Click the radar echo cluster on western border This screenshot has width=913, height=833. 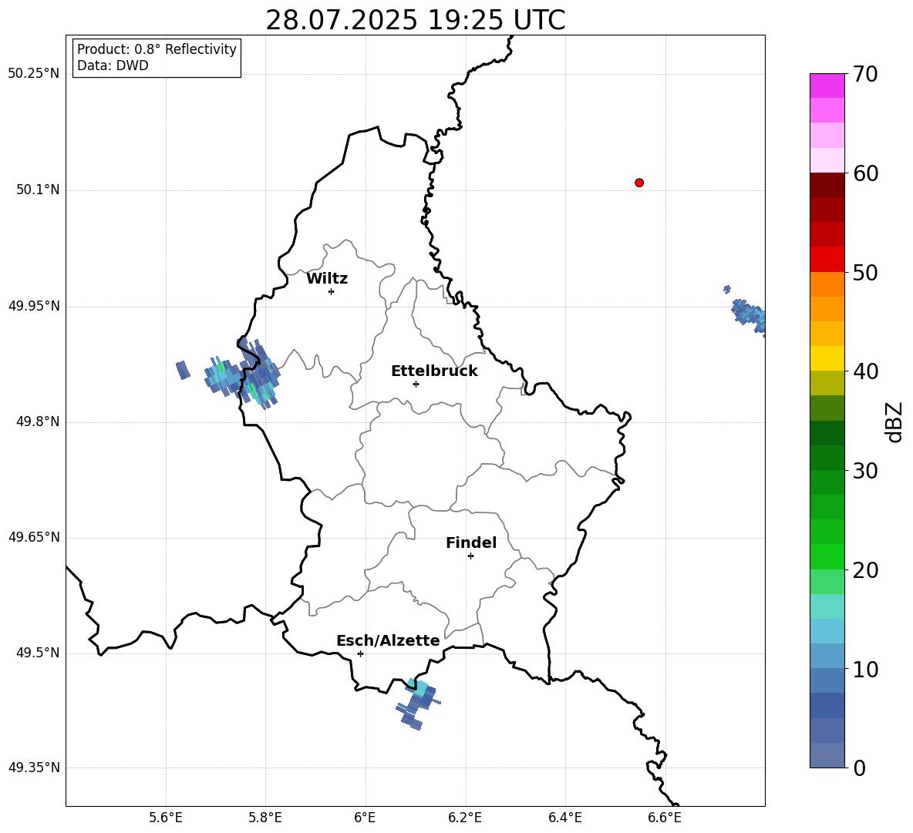244,374
